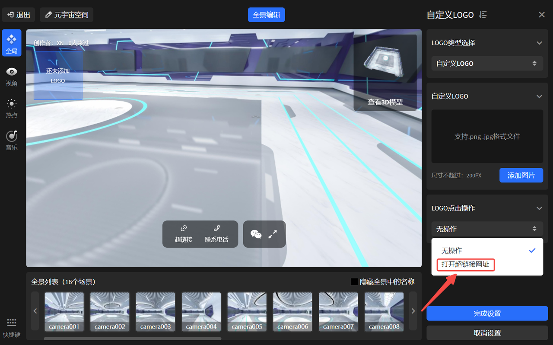Open the 自定义LOGO type dropdown
Image resolution: width=553 pixels, height=345 pixels.
click(x=487, y=63)
